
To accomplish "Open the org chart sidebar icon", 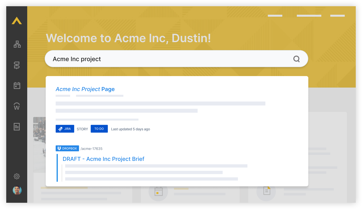I will pyautogui.click(x=17, y=44).
